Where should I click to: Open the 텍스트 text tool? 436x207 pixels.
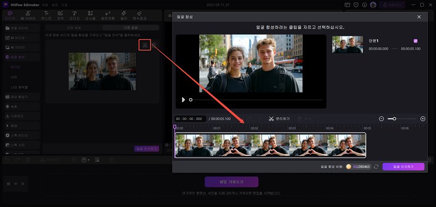pos(46,16)
